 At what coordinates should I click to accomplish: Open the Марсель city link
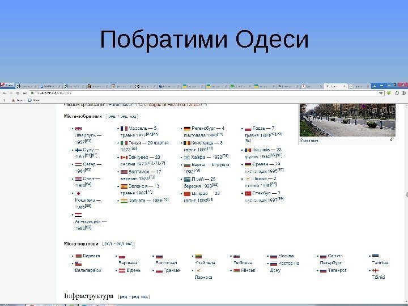click(138, 128)
